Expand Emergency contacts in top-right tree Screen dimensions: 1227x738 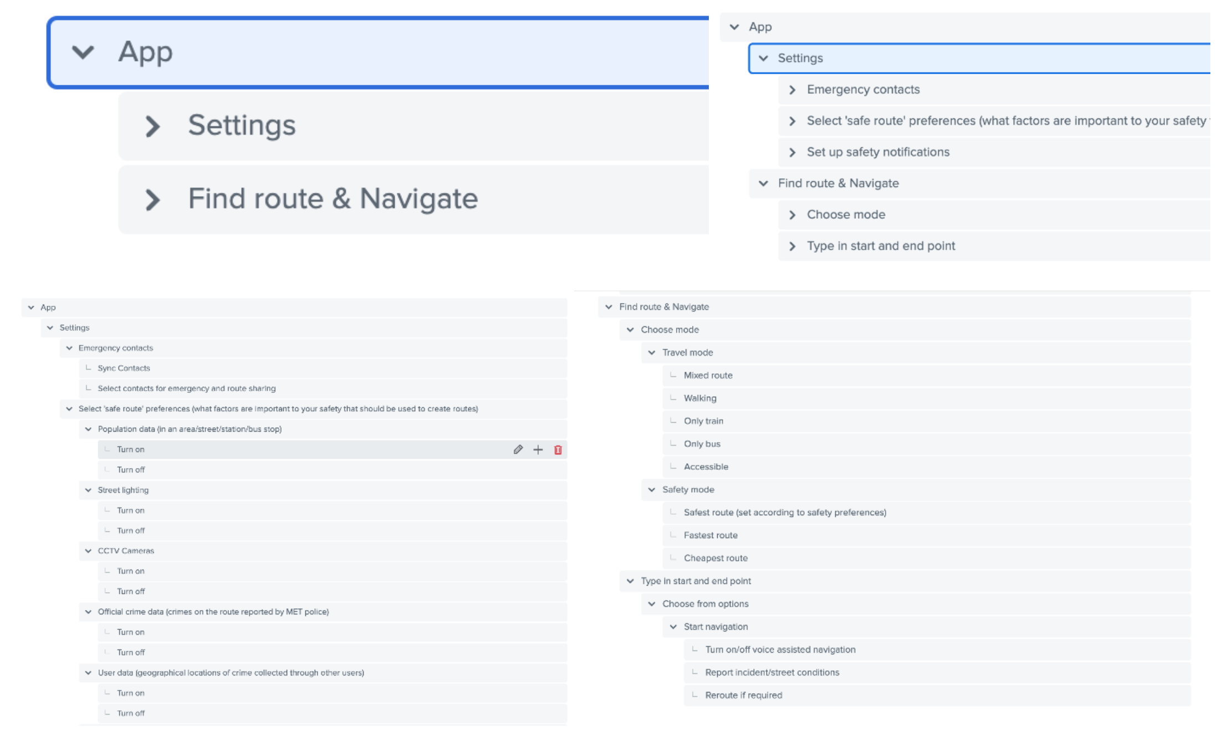click(x=792, y=90)
